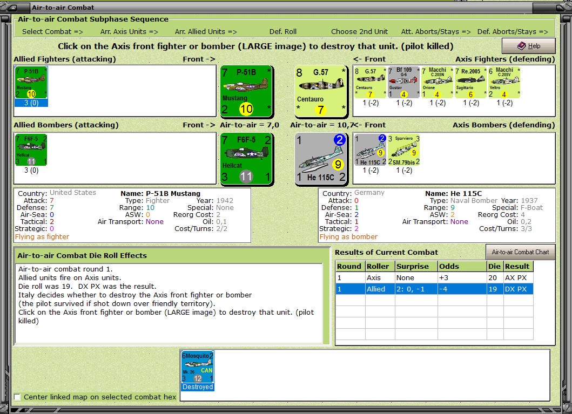
Task: Click the Arr. Allied Units subphase step
Action: tap(206, 32)
